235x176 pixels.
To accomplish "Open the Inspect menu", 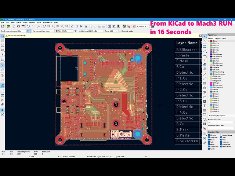I will [x=32, y=22].
